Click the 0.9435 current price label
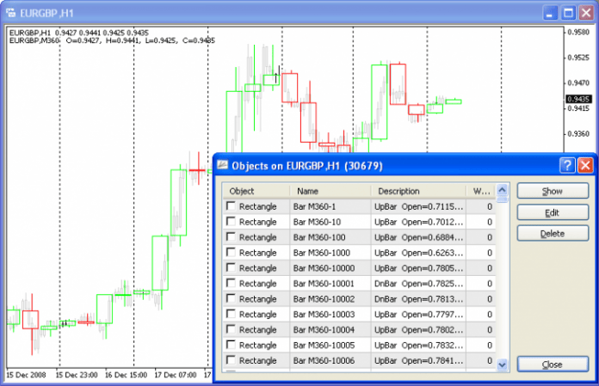This screenshot has height=386, width=599. [x=577, y=99]
